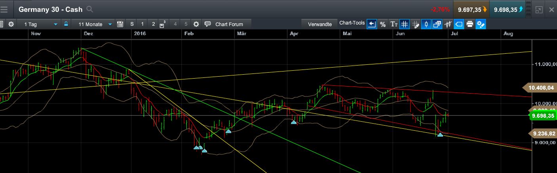This screenshot has width=557, height=173.
Task: Toggle the scroll-to-latest arrow tool
Action: [x=372, y=24]
